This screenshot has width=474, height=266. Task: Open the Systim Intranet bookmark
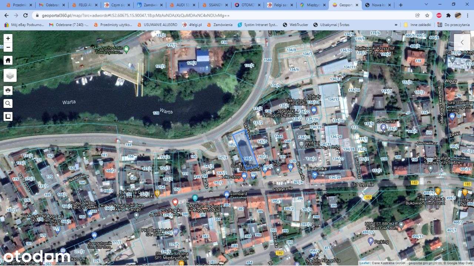258,25
